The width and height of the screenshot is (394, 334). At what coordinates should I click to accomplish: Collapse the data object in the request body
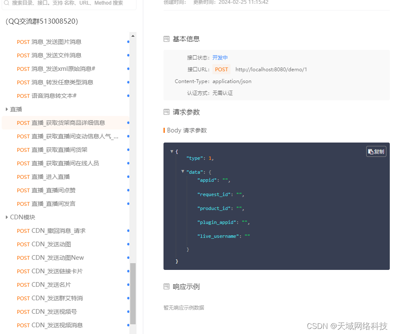(x=182, y=171)
